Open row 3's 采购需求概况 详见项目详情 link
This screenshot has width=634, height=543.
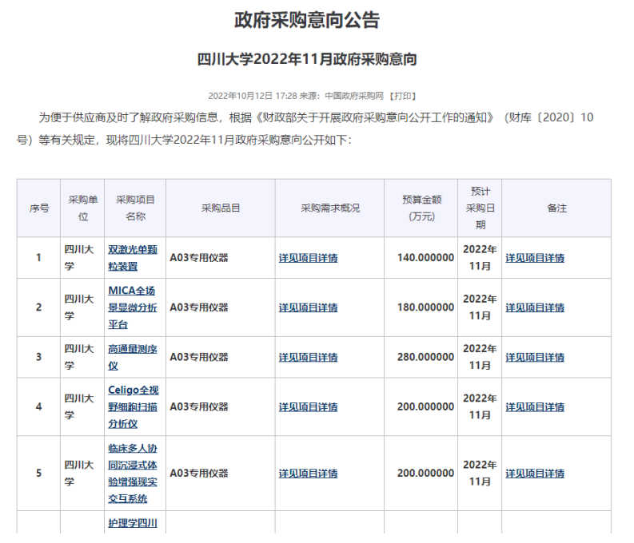coord(308,357)
